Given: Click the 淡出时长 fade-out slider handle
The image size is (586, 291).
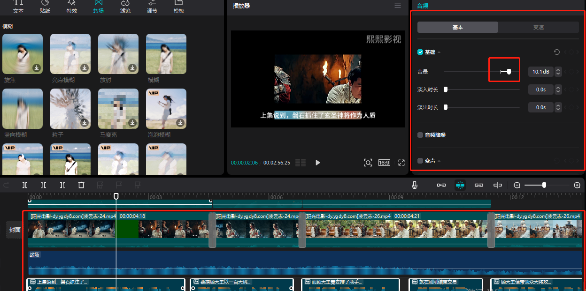Looking at the screenshot, I should tap(446, 107).
